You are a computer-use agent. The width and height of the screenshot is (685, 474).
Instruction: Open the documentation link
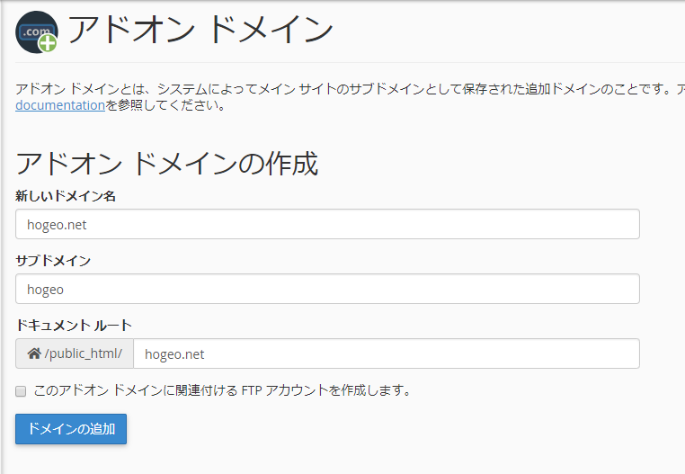pyautogui.click(x=60, y=105)
